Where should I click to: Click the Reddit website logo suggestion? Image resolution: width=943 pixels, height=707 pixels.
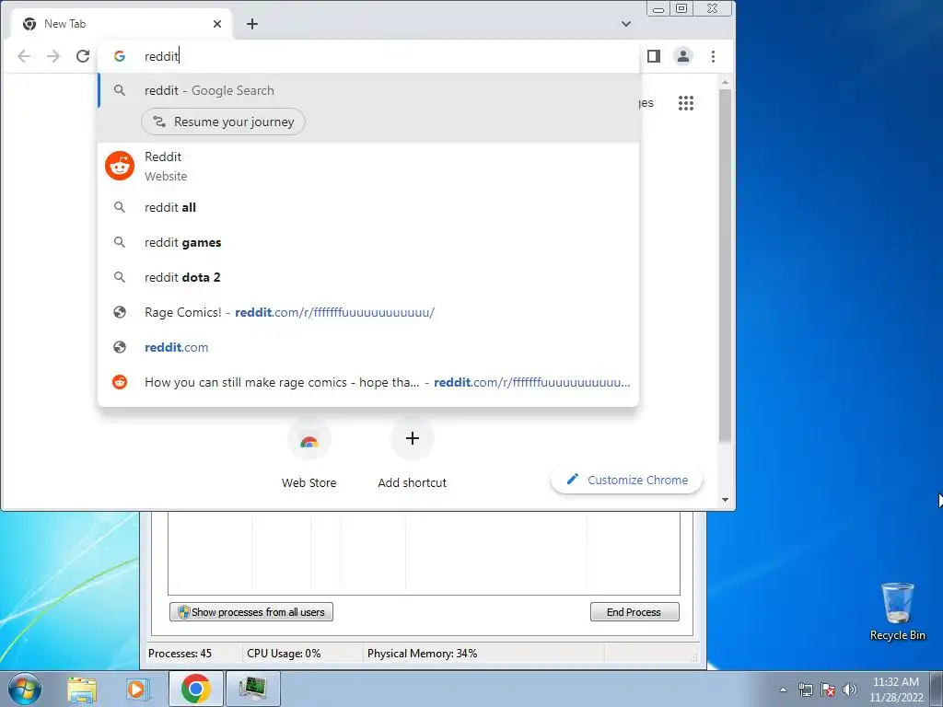[x=120, y=166]
